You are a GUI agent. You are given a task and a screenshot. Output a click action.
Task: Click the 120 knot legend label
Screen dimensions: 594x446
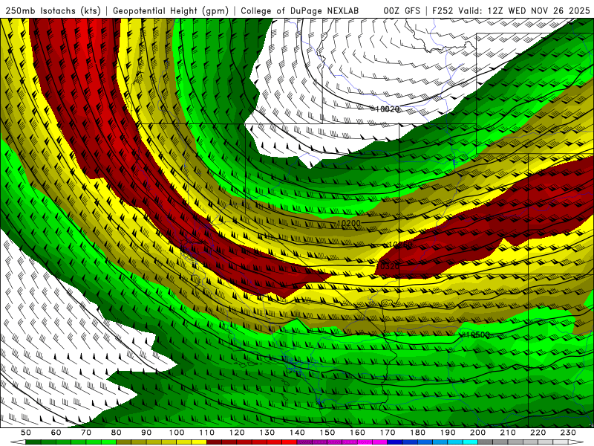237,433
